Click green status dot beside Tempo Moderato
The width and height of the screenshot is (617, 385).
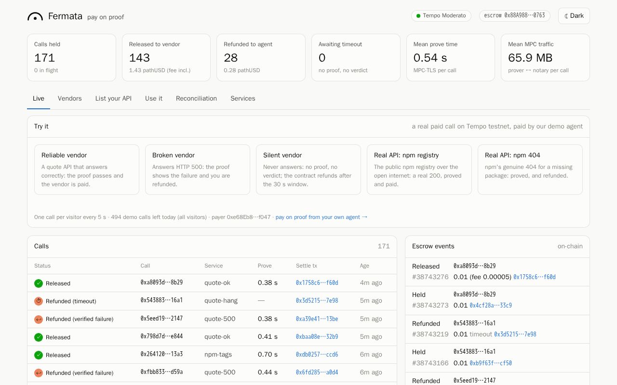(418, 16)
